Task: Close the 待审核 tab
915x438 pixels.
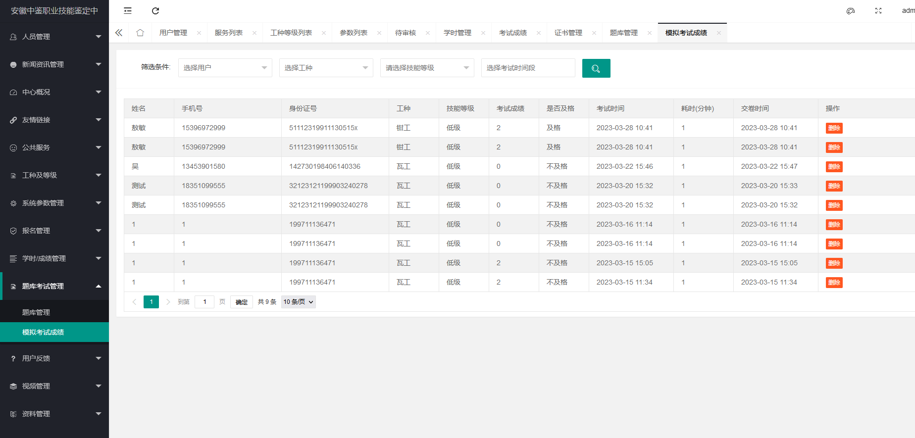Action: [x=428, y=33]
